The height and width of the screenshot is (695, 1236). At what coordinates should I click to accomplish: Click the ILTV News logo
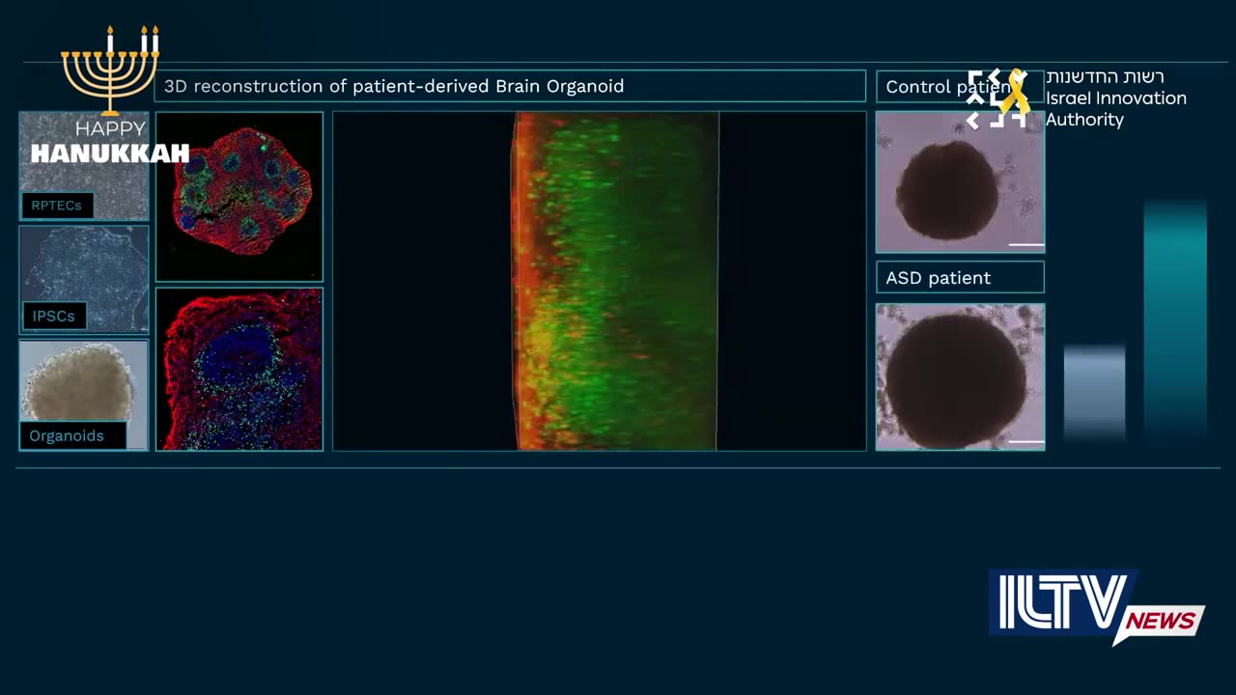pyautogui.click(x=1096, y=607)
